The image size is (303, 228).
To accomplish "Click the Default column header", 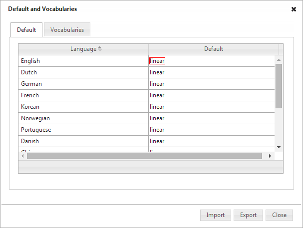I will pos(214,49).
